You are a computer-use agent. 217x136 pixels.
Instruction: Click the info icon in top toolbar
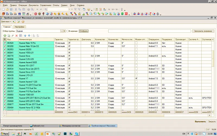point(89,10)
